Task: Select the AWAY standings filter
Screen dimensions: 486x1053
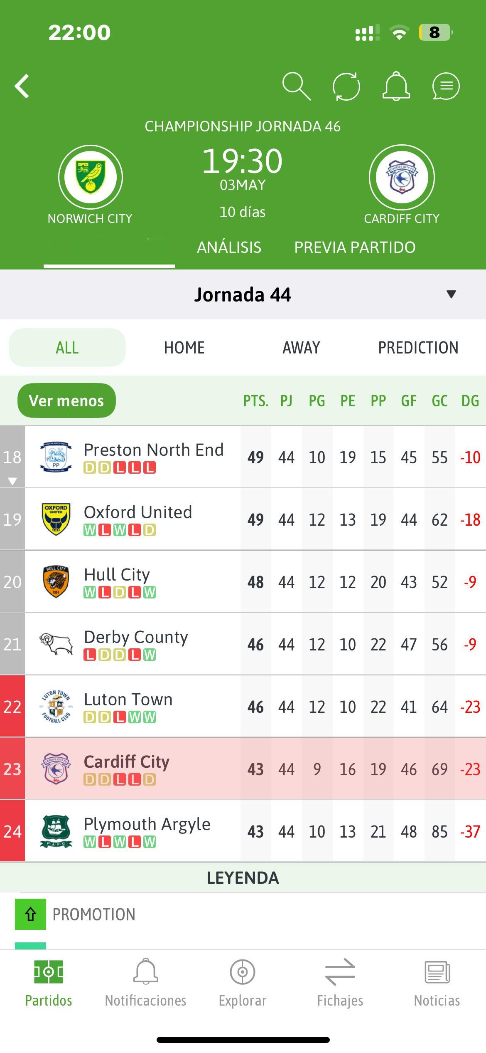Action: pos(301,348)
